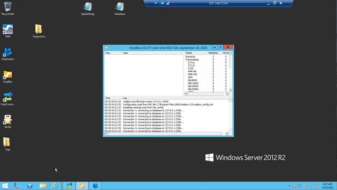Screen dimensions: 337x190
Task: Click tasks list scroll left arrow
Action: coord(186,94)
